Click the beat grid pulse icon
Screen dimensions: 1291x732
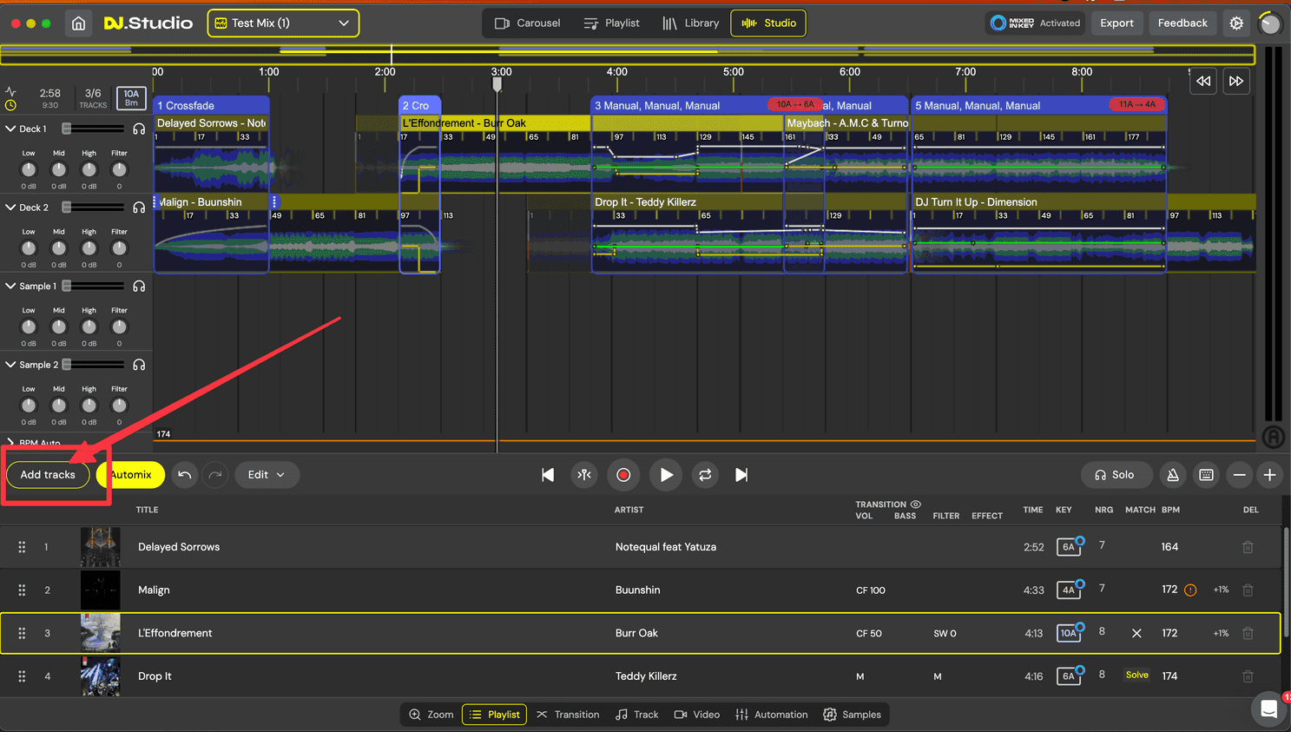[x=10, y=91]
